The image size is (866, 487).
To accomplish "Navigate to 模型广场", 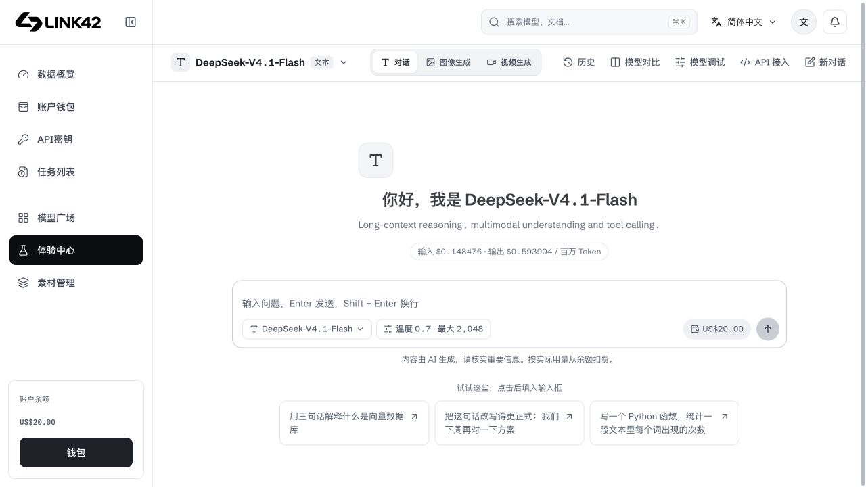I will [x=76, y=218].
